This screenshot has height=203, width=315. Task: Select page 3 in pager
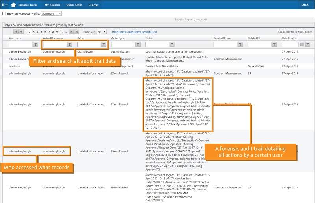33,32
